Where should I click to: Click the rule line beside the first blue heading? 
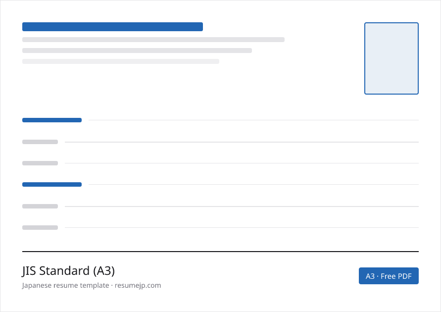[253, 120]
